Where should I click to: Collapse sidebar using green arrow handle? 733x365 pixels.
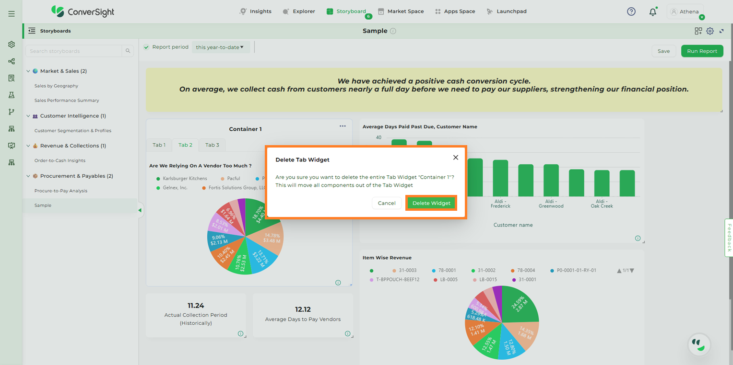[140, 210]
